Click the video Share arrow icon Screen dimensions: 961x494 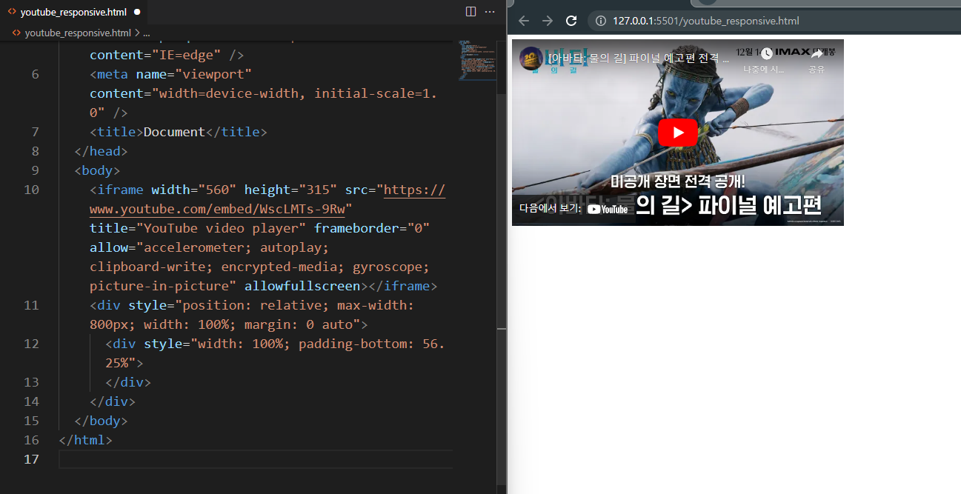(x=817, y=53)
